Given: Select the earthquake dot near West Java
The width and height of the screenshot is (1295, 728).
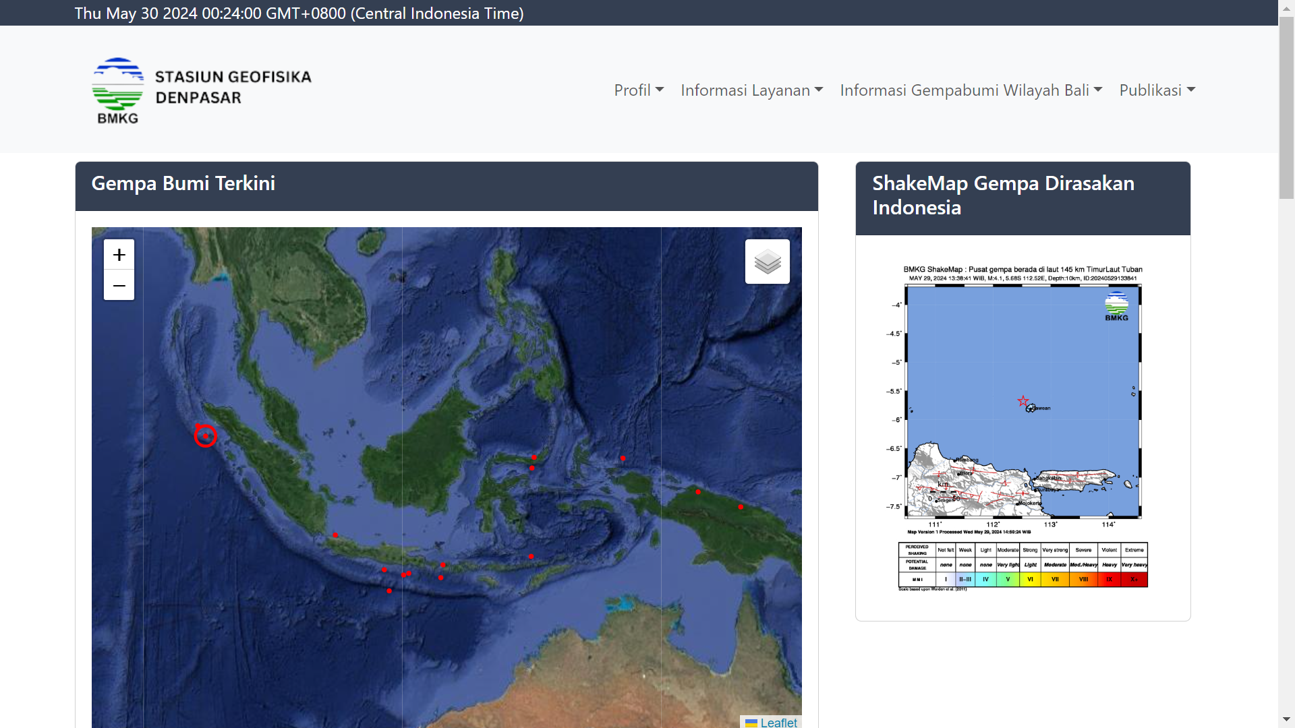Looking at the screenshot, I should click(x=335, y=535).
